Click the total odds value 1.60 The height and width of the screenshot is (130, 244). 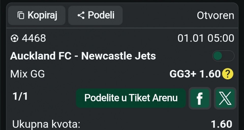click(x=221, y=124)
